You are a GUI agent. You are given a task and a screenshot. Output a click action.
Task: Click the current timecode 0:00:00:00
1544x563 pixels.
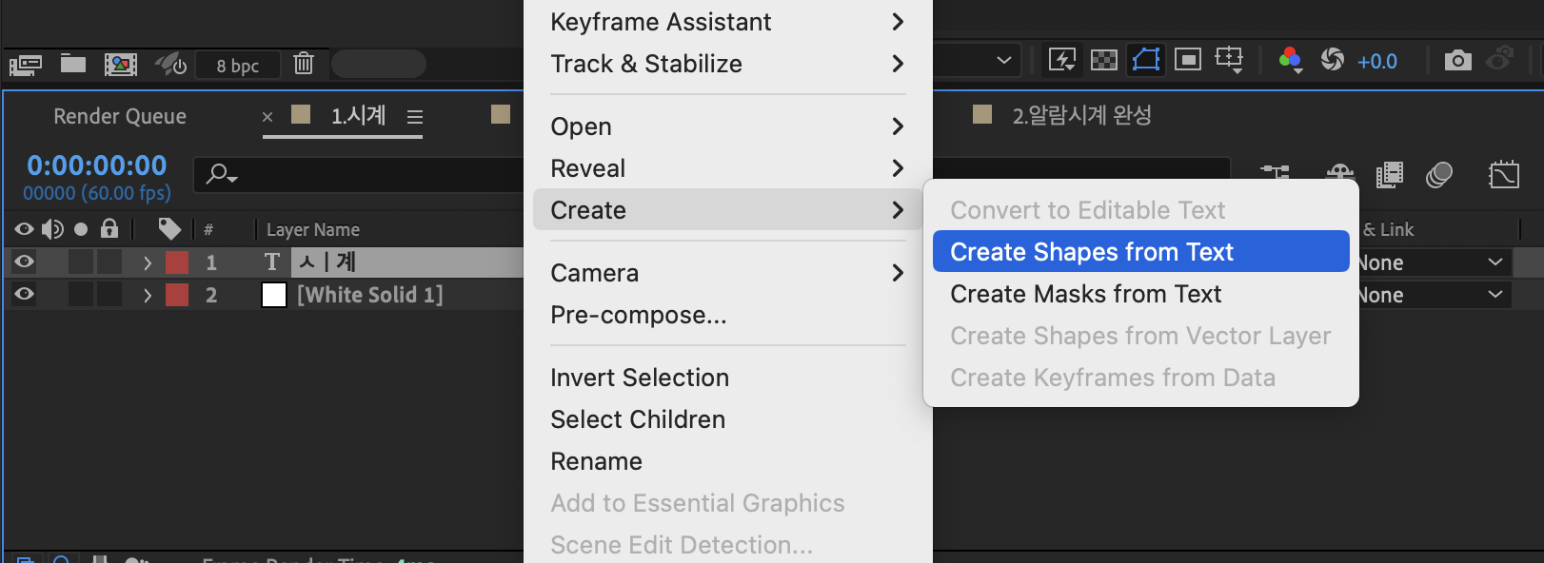pos(97,165)
